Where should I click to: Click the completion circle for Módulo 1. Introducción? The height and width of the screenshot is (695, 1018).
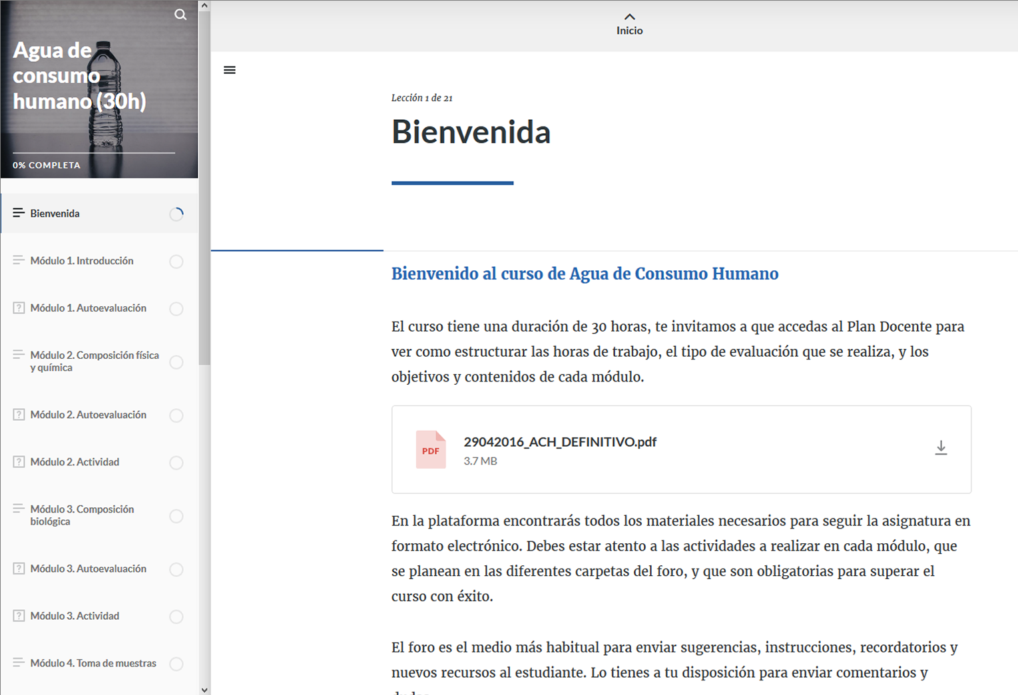(x=176, y=262)
